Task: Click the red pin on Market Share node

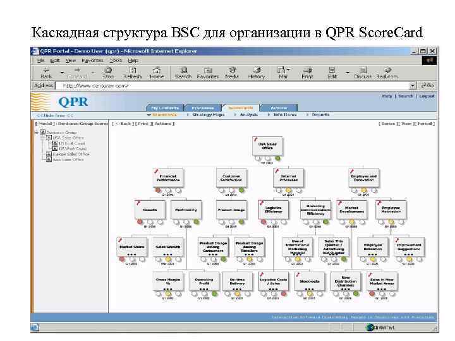Action: pyautogui.click(x=120, y=240)
